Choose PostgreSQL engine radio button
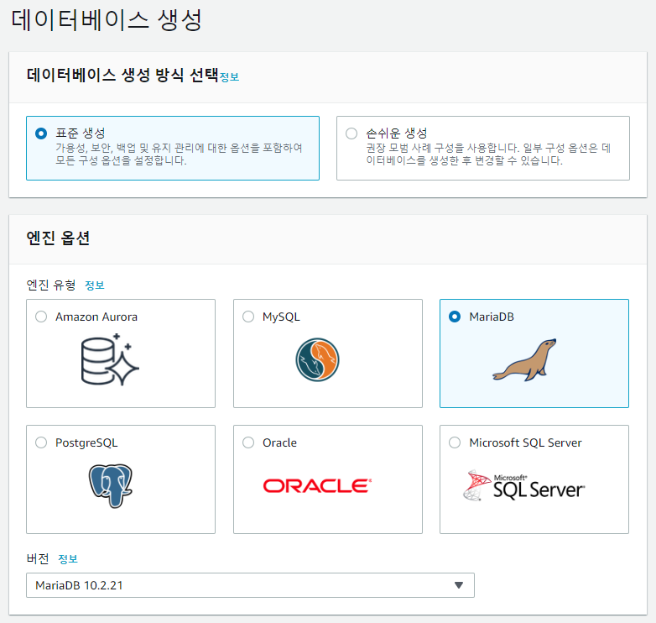The image size is (656, 623). coord(41,442)
